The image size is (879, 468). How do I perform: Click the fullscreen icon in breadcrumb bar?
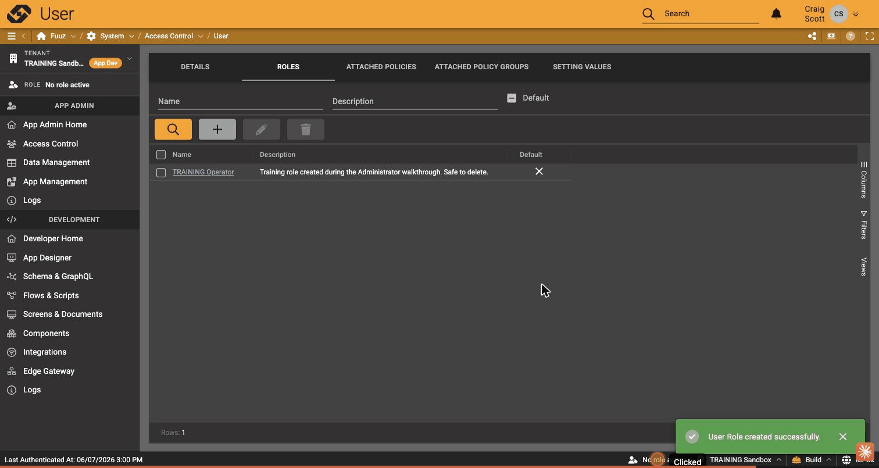tap(870, 36)
